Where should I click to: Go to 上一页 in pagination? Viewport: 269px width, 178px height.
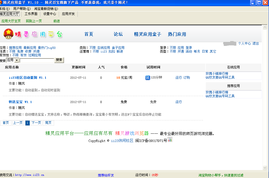[18, 123]
